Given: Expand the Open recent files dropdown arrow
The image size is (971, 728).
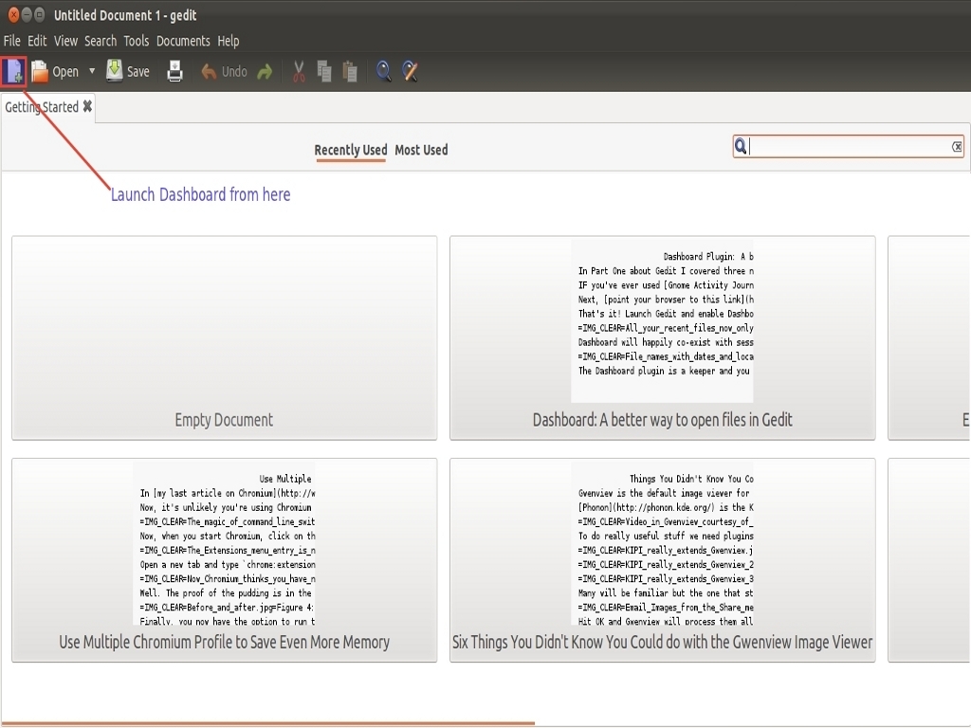Looking at the screenshot, I should 92,71.
